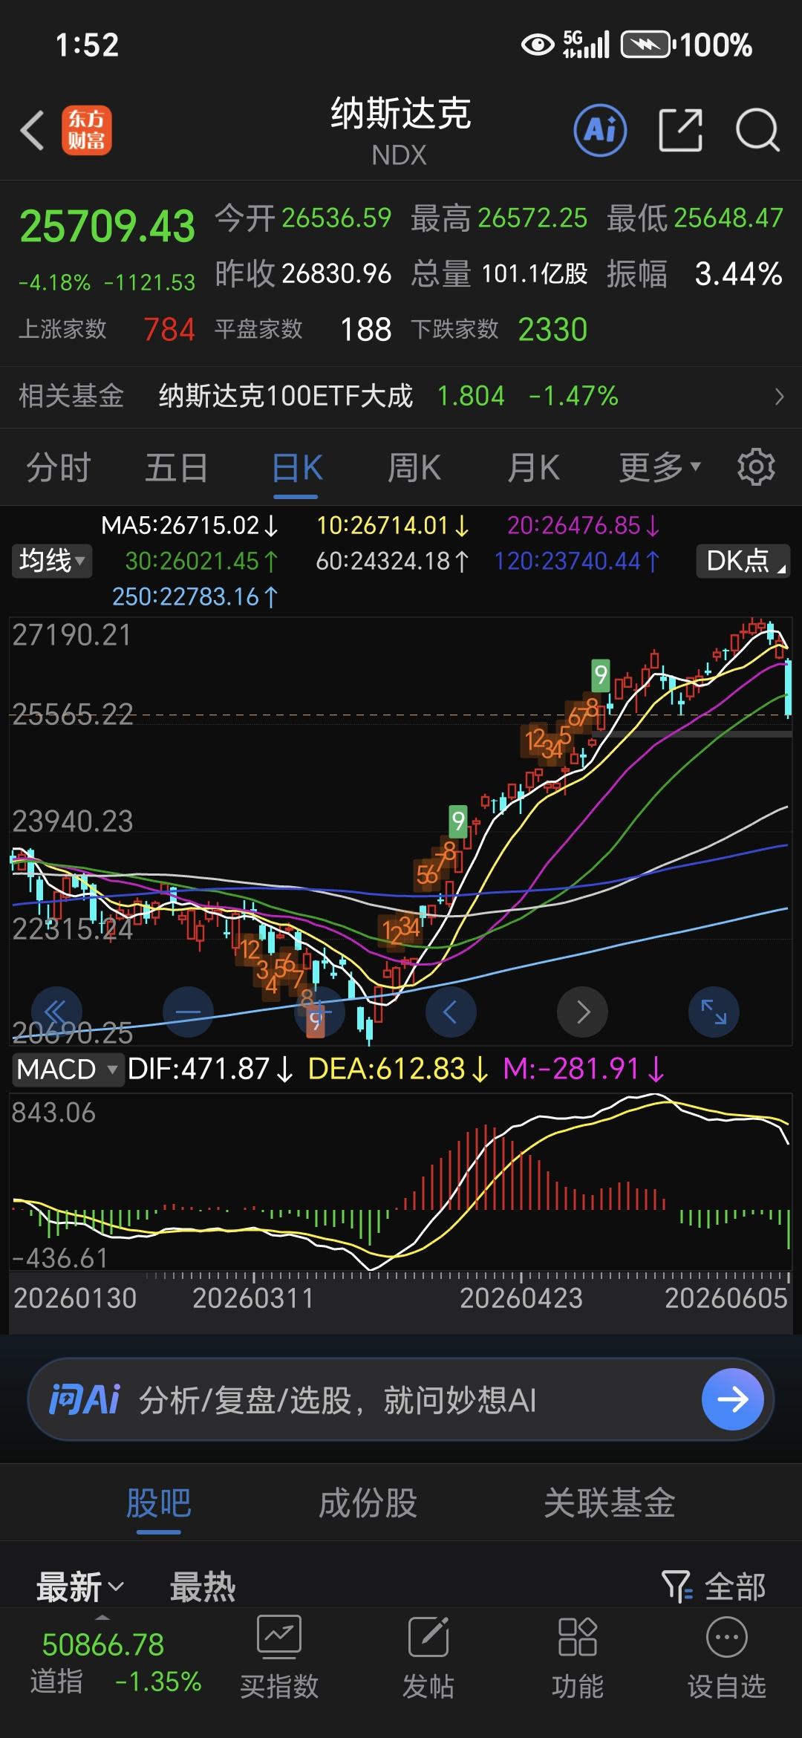
Task: Open the 关联基金 tab
Action: pyautogui.click(x=609, y=1503)
